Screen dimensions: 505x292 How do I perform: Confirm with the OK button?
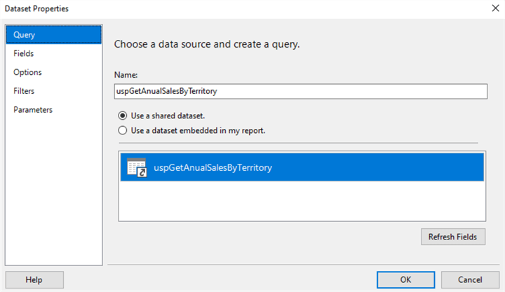point(405,279)
